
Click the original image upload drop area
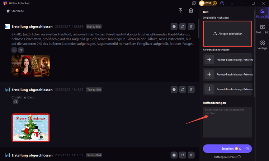pos(227,34)
